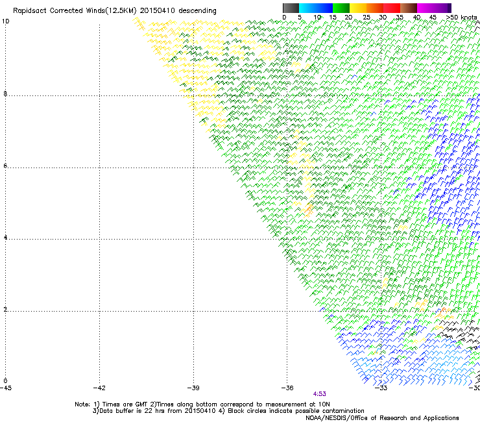This screenshot has width=480, height=422.
Task: Click the magenta 40-45 knots color swatch
Action: coord(426,8)
